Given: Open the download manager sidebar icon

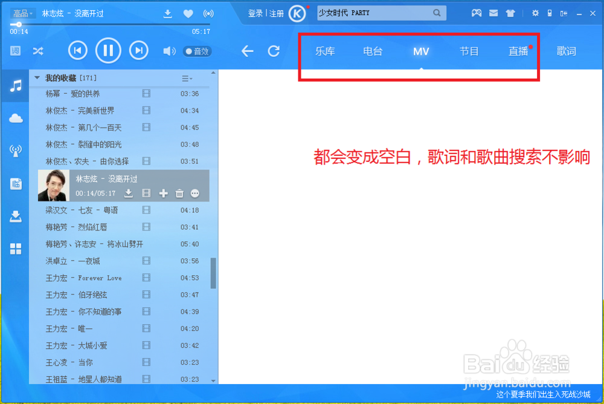Looking at the screenshot, I should click(x=16, y=217).
